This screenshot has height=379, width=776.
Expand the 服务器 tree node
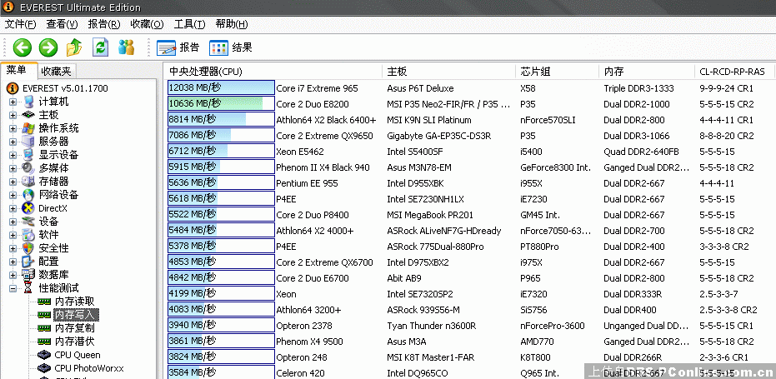(13, 142)
